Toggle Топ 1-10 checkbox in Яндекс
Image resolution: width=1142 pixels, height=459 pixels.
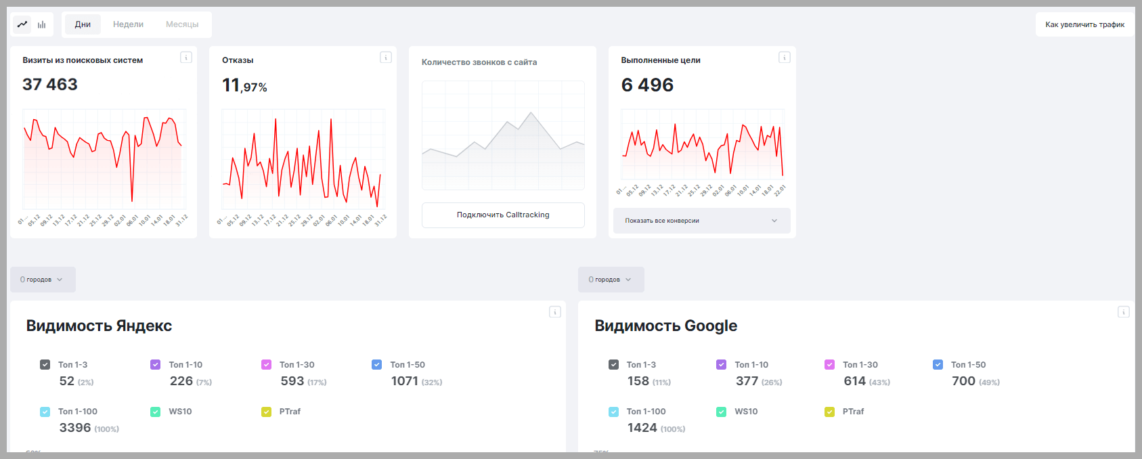(155, 365)
